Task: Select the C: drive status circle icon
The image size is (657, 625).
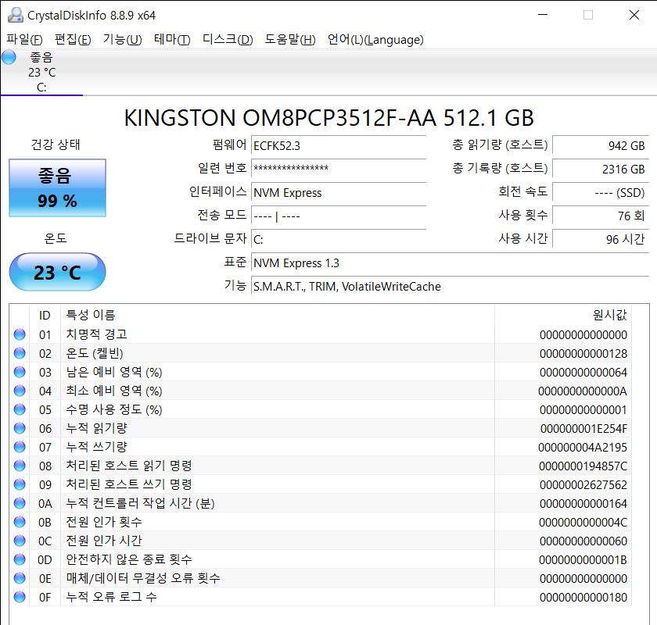Action: point(9,57)
